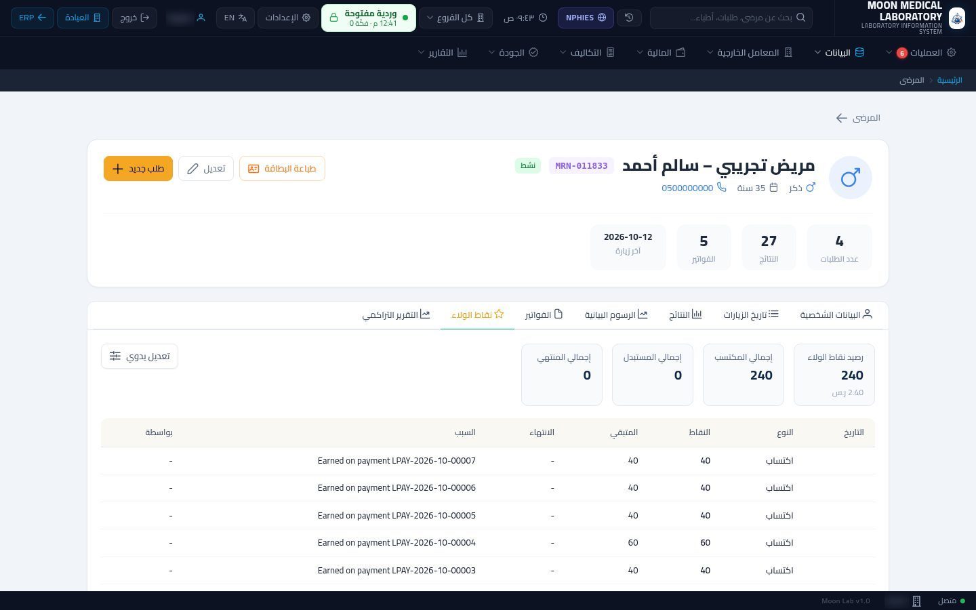Open the التقارير reports menu
Screen dimensions: 976x610
443,53
